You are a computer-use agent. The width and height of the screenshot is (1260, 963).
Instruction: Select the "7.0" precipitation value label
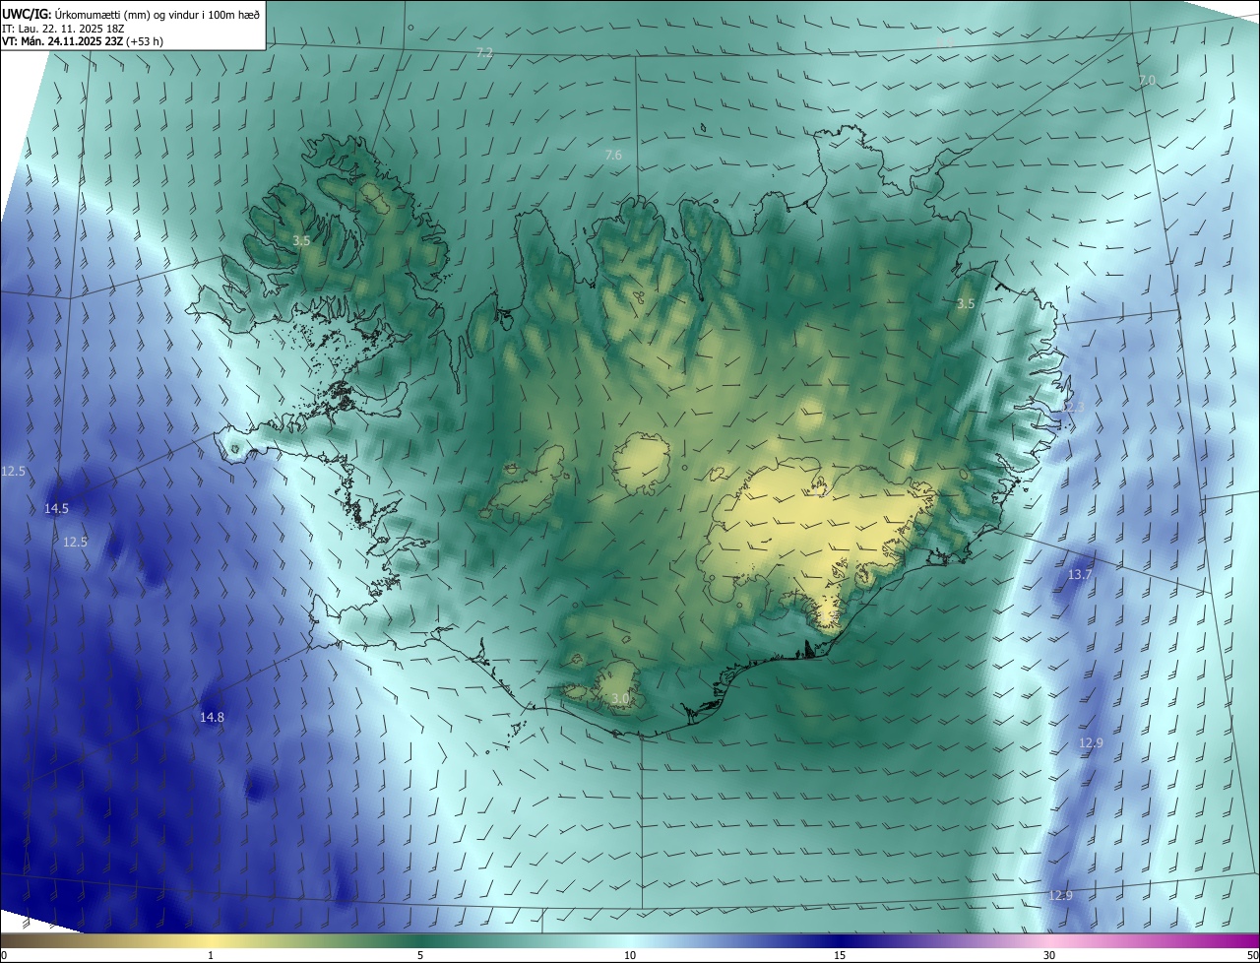pos(1147,80)
